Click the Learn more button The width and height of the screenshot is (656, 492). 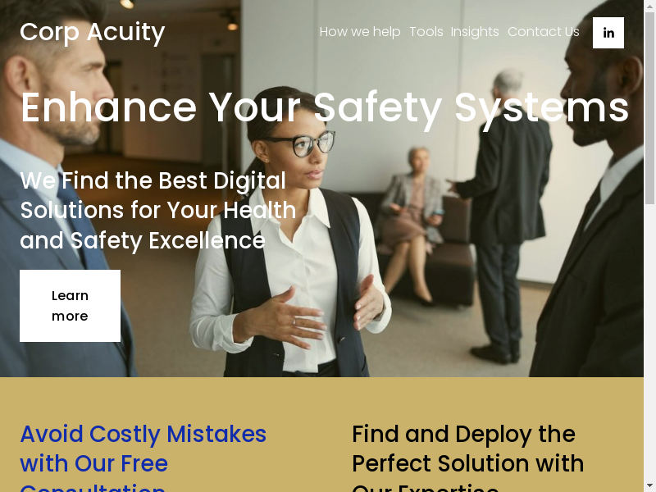[x=70, y=306]
